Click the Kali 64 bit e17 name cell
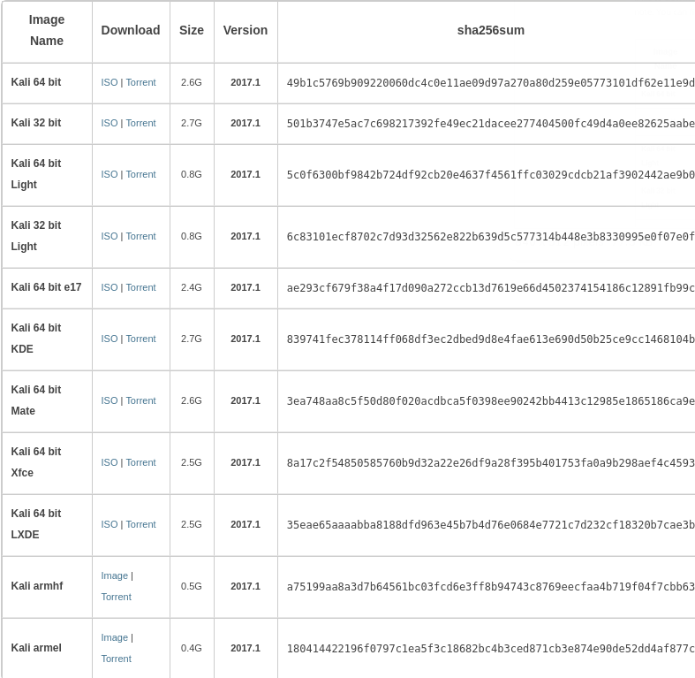Image resolution: width=695 pixels, height=678 pixels. (46, 287)
